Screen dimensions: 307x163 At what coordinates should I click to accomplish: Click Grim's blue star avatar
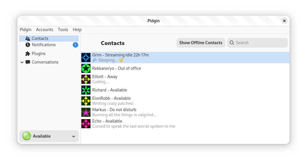point(86,58)
